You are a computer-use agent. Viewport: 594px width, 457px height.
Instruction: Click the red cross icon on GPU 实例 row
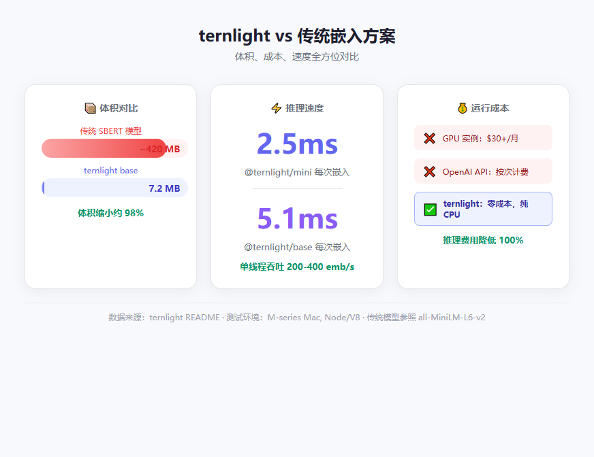point(430,138)
